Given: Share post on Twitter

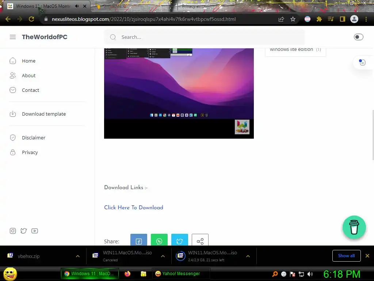Looking at the screenshot, I should pyautogui.click(x=180, y=240).
